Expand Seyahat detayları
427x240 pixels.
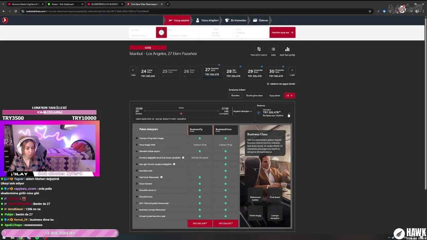click(243, 111)
